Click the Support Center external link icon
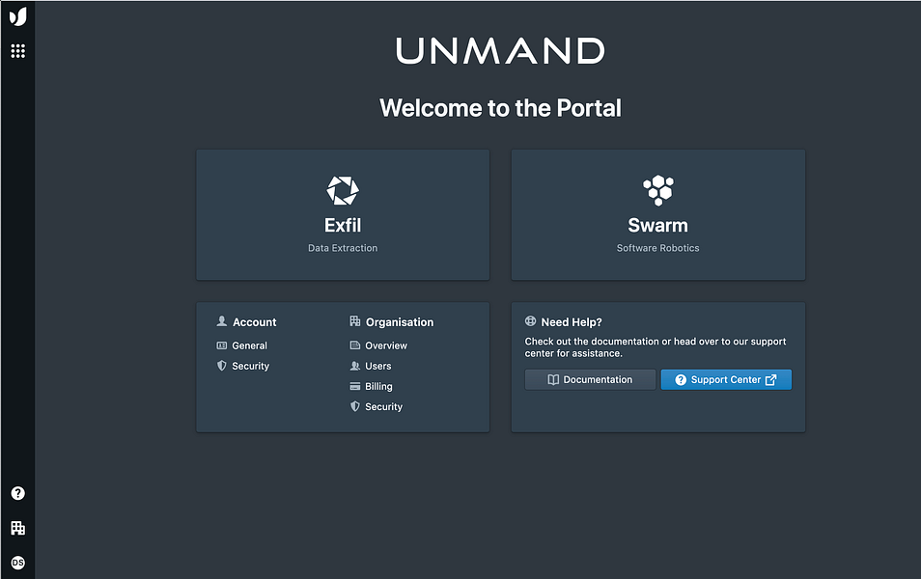Screen dimensions: 921x579 coord(771,380)
